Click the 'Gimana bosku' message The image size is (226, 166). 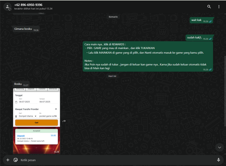pos(26,29)
